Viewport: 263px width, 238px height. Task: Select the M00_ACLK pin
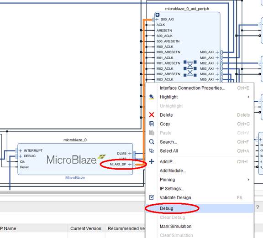165,47
